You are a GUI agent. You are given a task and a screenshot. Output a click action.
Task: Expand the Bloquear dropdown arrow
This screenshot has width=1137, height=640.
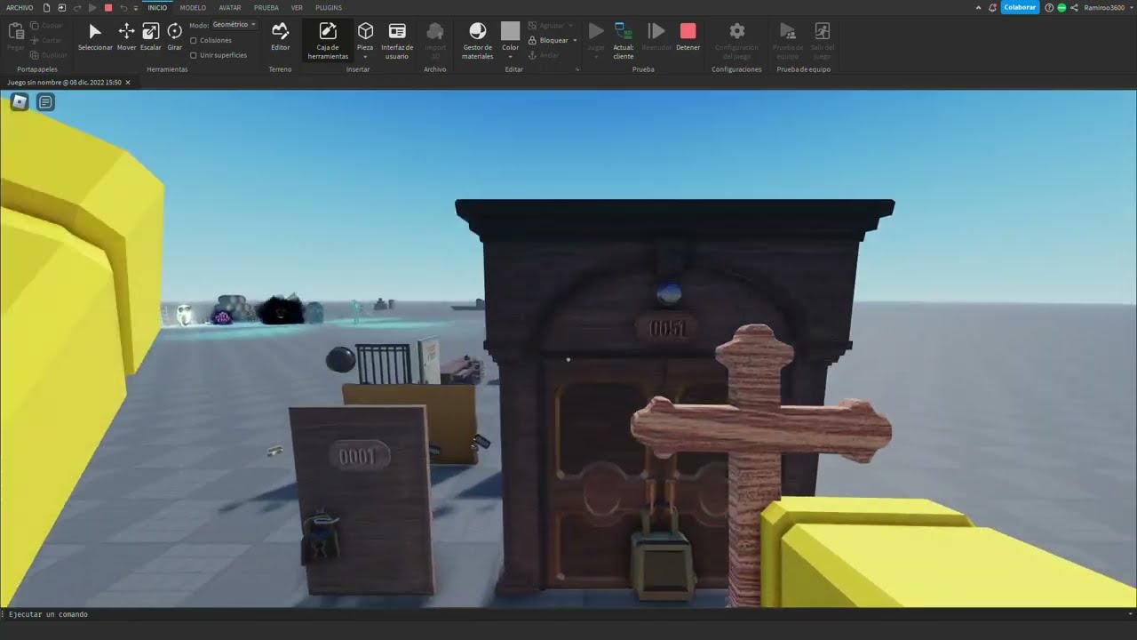(575, 41)
